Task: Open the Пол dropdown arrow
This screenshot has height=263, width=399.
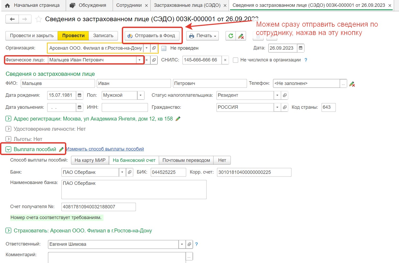Action: tap(141, 95)
